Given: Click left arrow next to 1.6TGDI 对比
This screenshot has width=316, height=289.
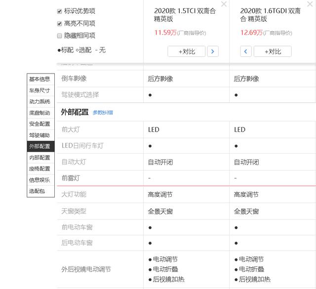Looking at the screenshot, I should 246,51.
